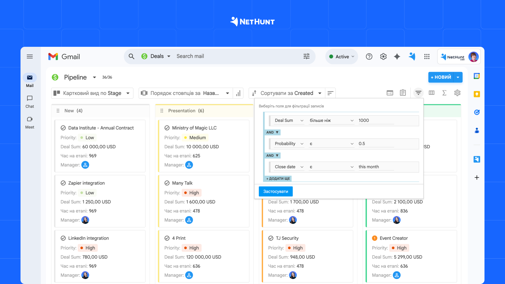
Task: Click the + НОВИЙ button
Action: pyautogui.click(x=441, y=77)
